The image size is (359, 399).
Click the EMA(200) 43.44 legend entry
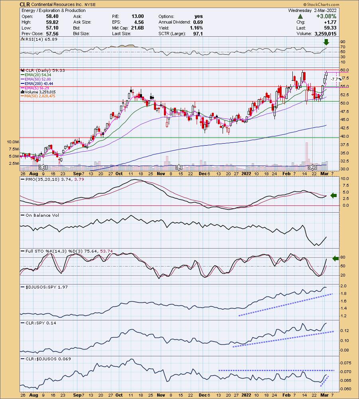point(39,83)
